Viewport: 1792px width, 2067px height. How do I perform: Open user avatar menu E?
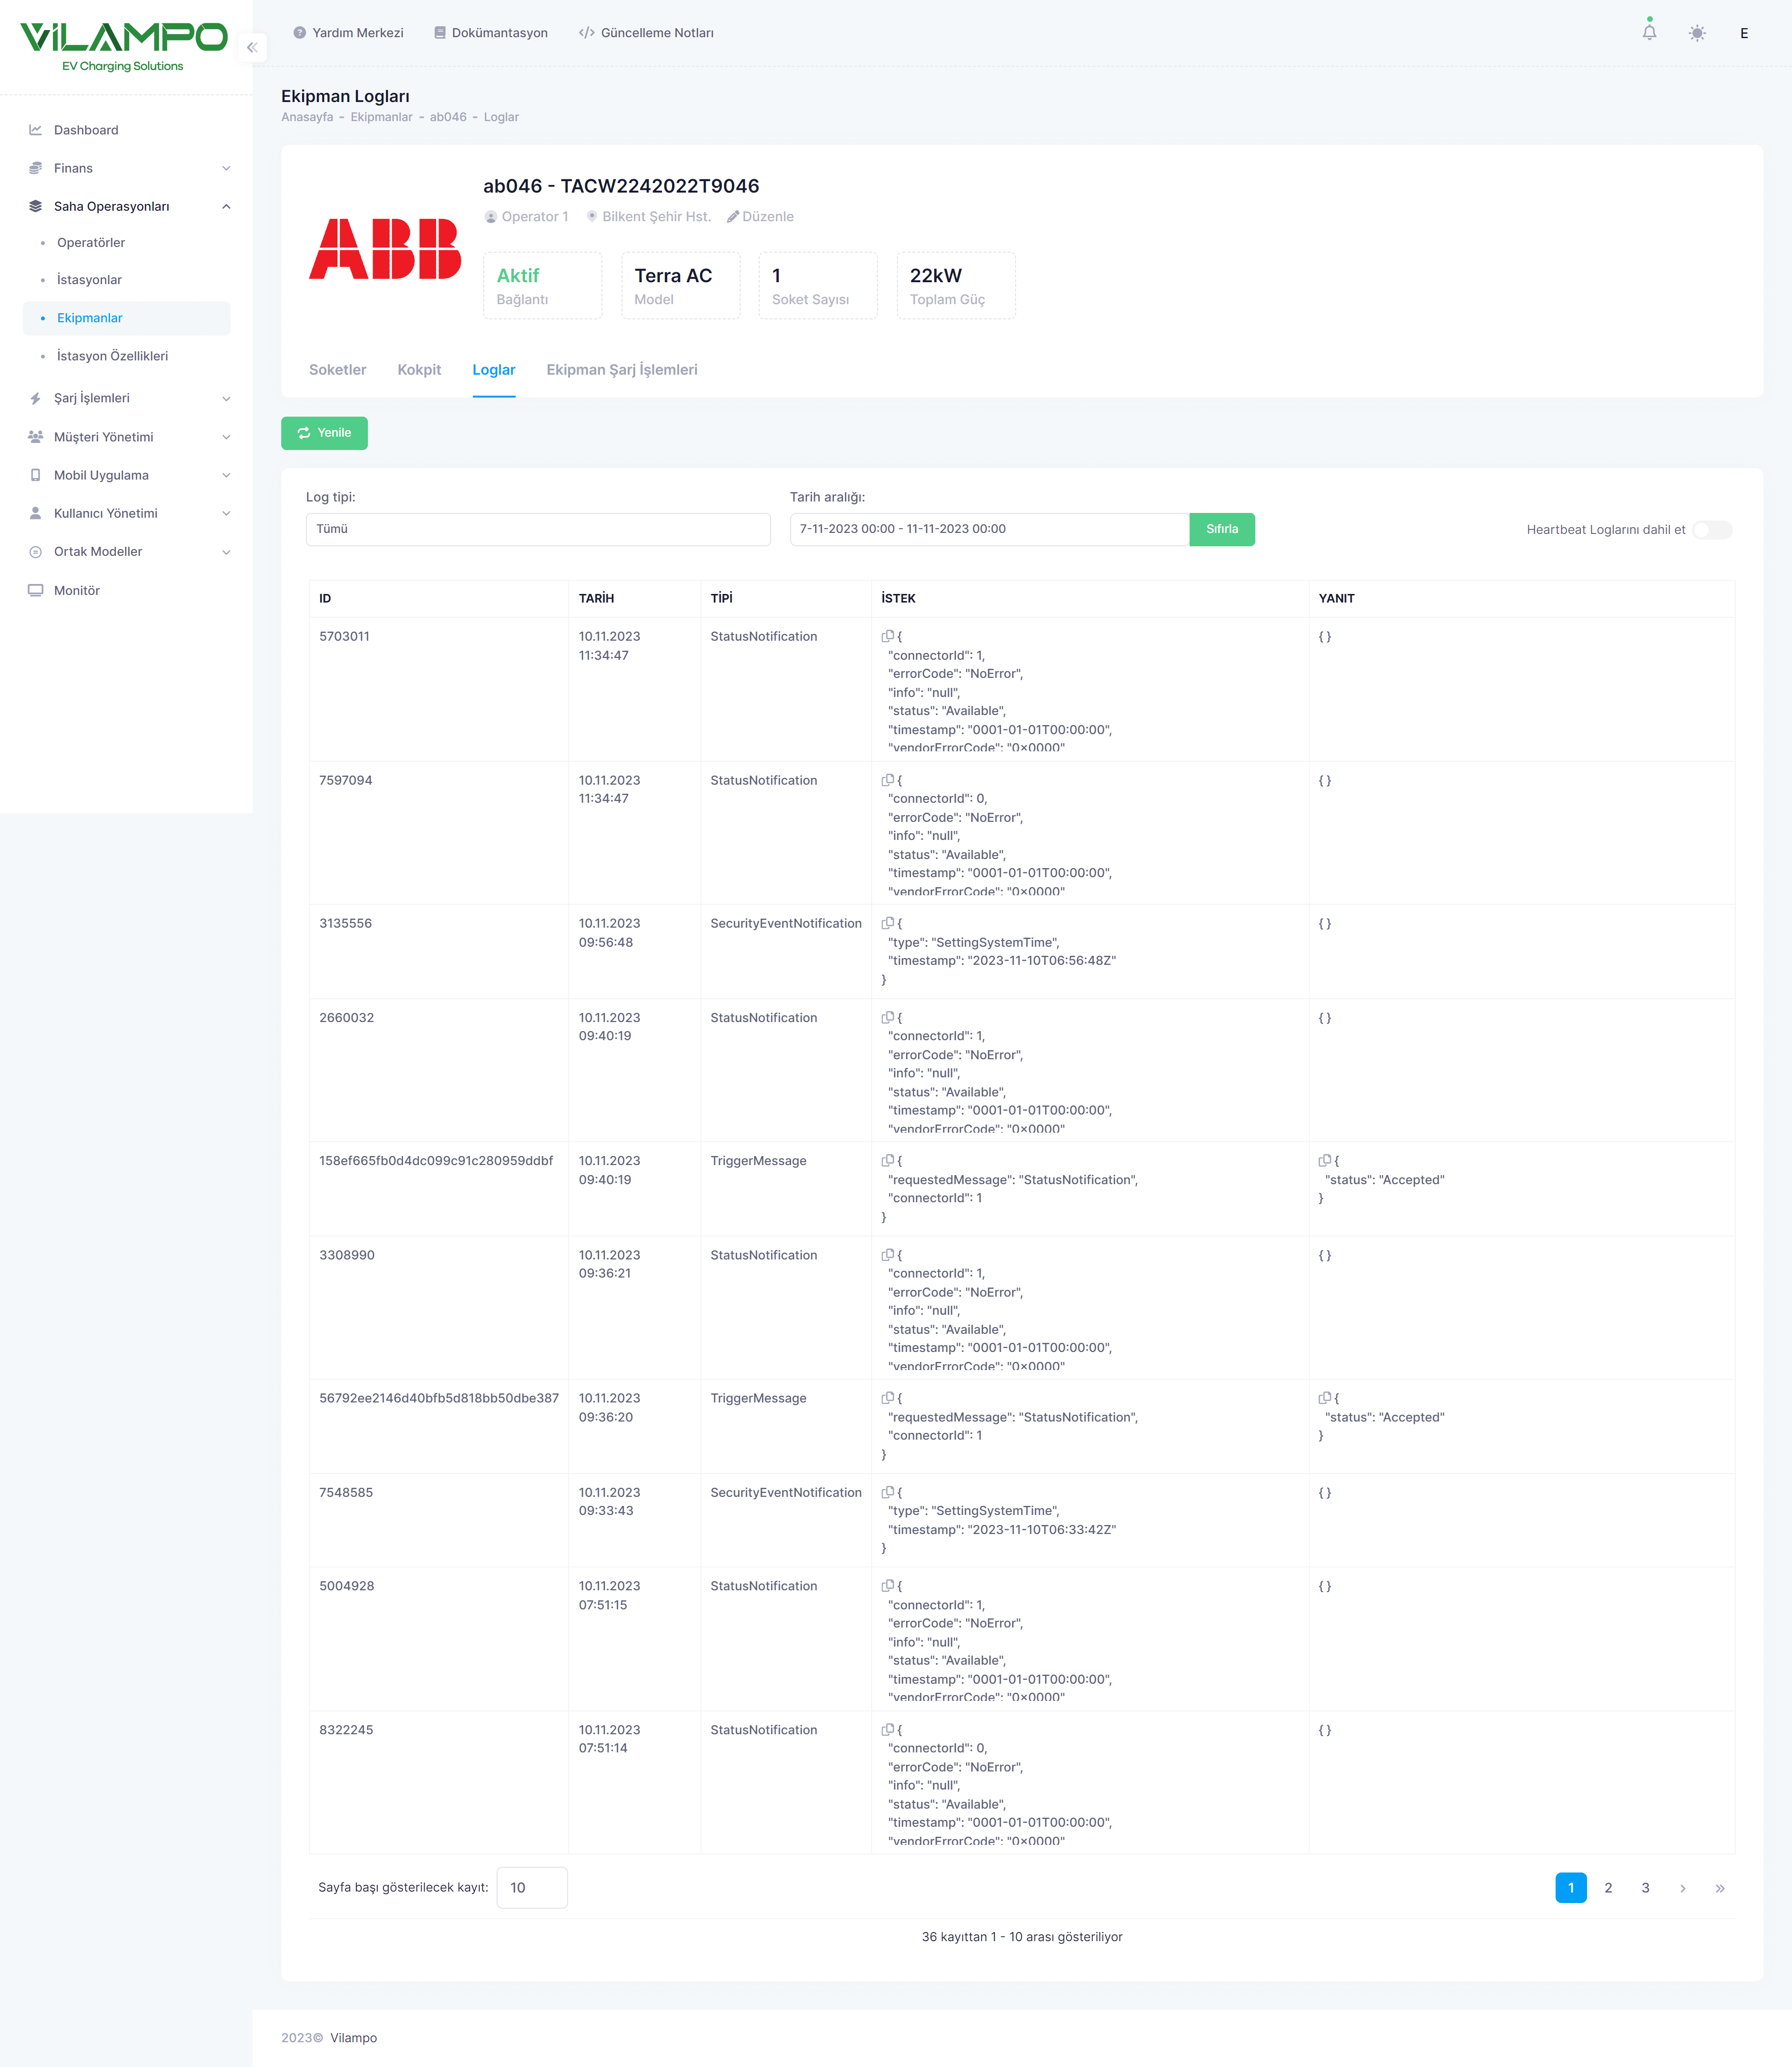(x=1743, y=33)
